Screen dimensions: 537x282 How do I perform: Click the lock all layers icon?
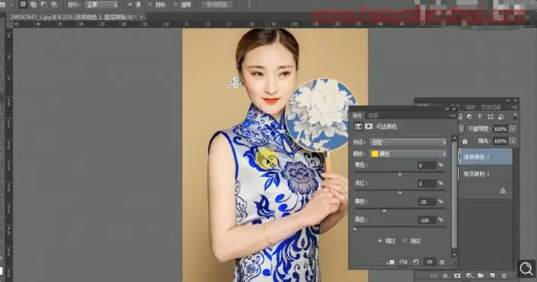[465, 141]
